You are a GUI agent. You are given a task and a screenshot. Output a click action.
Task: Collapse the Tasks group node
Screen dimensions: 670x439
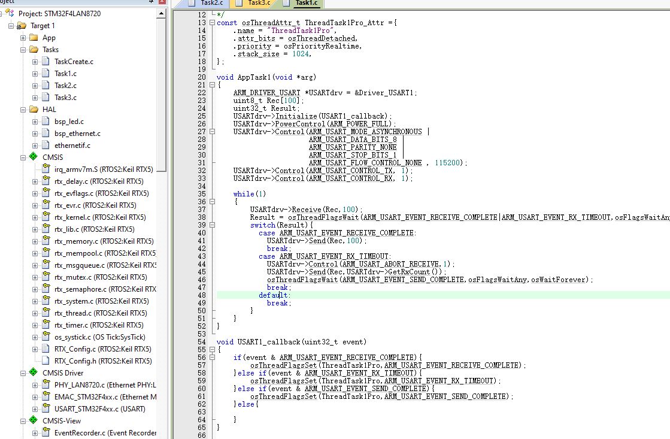23,50
